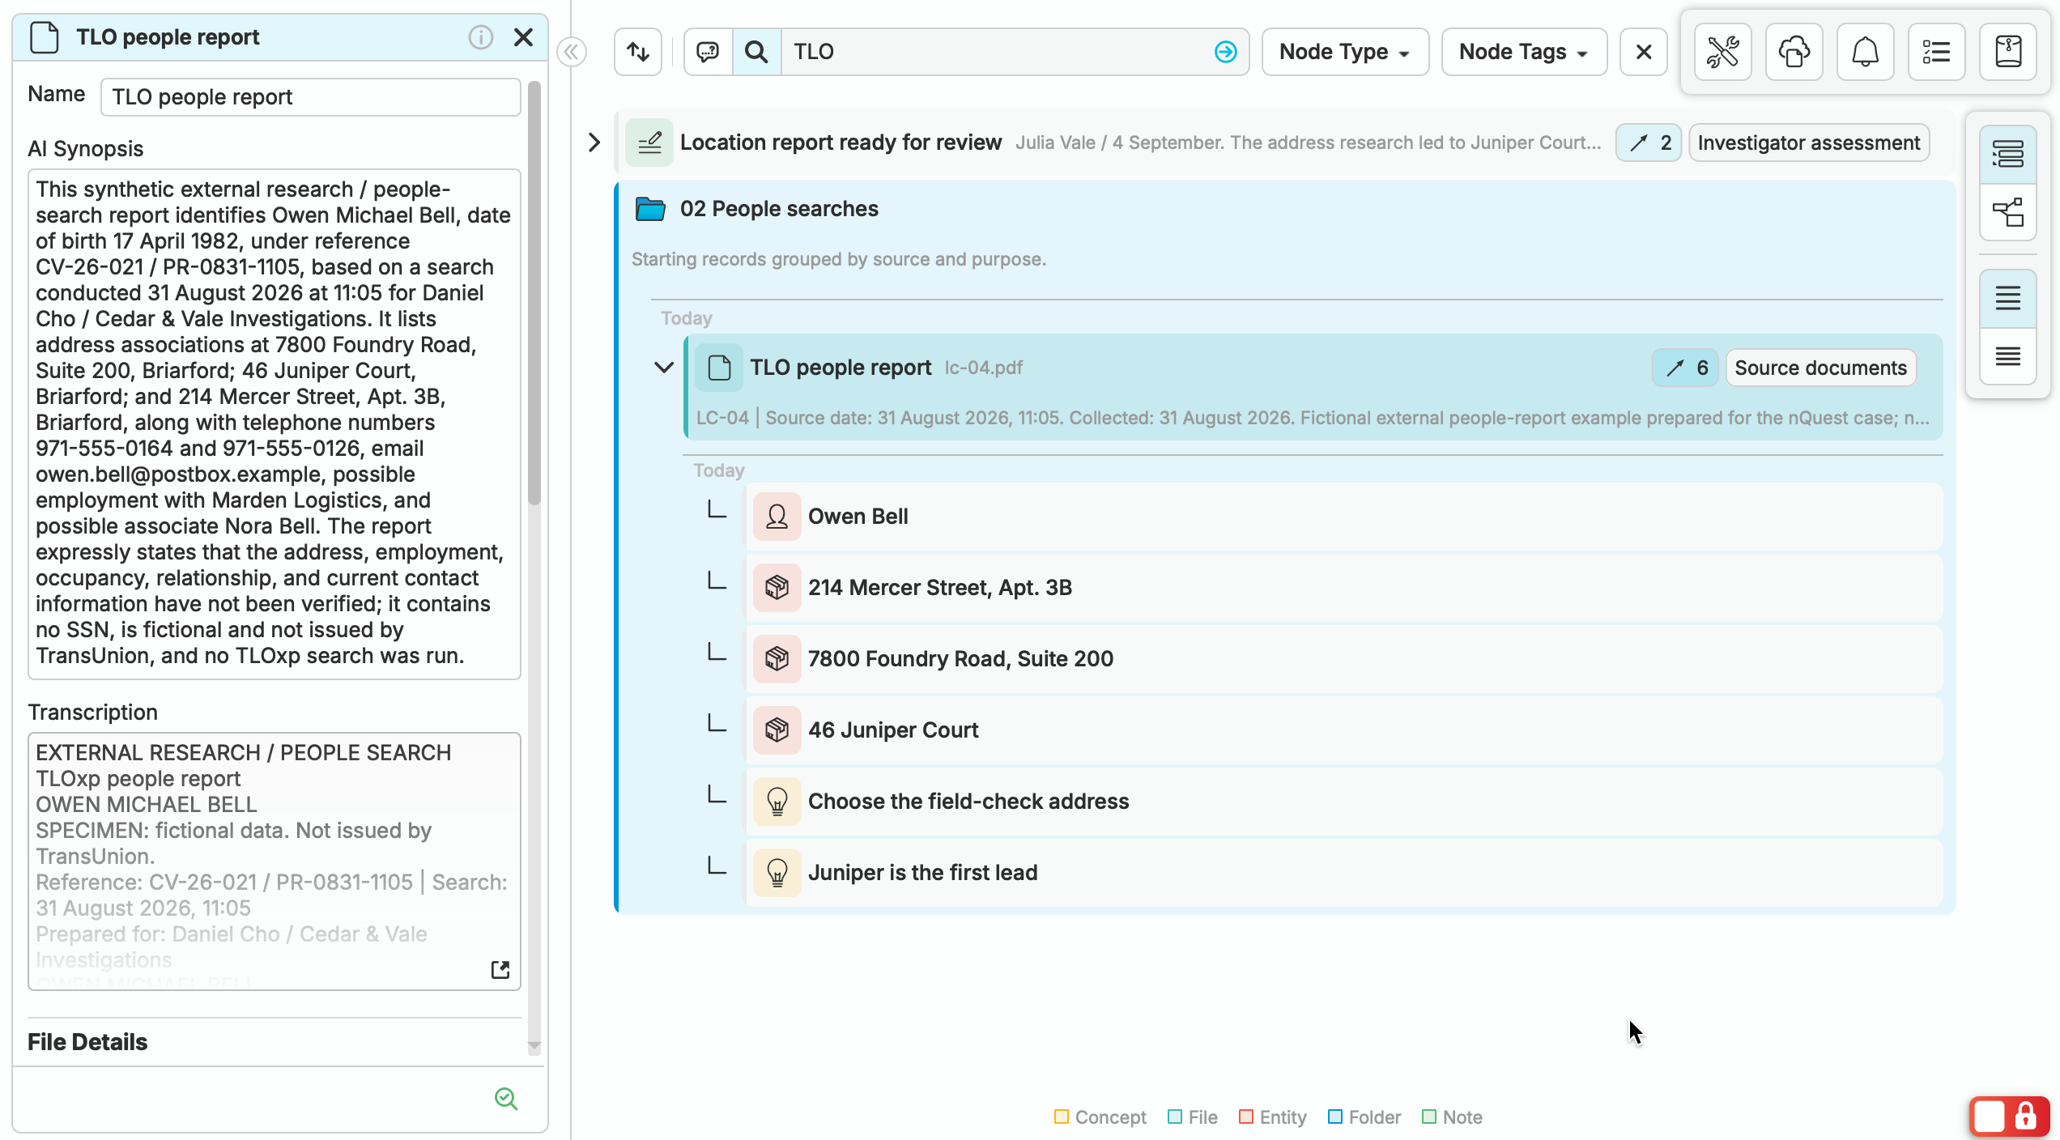The height and width of the screenshot is (1140, 2060).
Task: Switch to graph tree view icon
Action: pos(2007,212)
